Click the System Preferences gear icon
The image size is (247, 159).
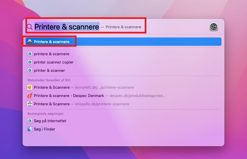(x=213, y=27)
